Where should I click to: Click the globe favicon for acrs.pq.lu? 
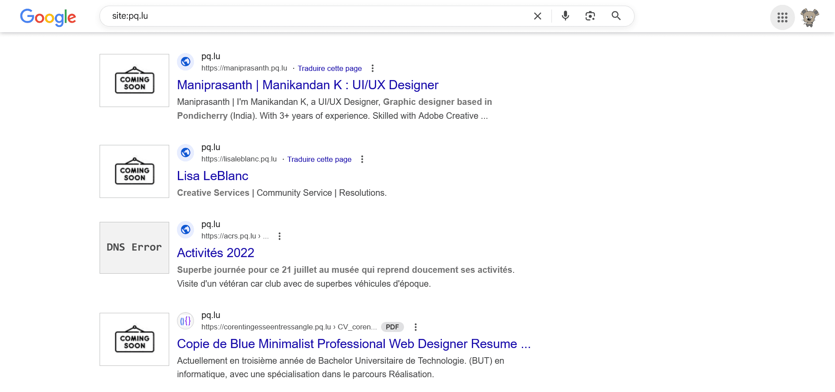pyautogui.click(x=186, y=230)
